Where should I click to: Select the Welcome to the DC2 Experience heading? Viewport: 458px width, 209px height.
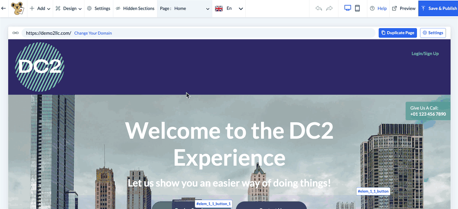tap(229, 145)
